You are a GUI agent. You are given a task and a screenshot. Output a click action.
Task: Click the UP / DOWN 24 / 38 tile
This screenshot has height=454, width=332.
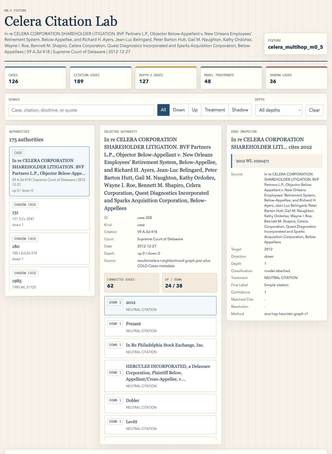point(190,283)
